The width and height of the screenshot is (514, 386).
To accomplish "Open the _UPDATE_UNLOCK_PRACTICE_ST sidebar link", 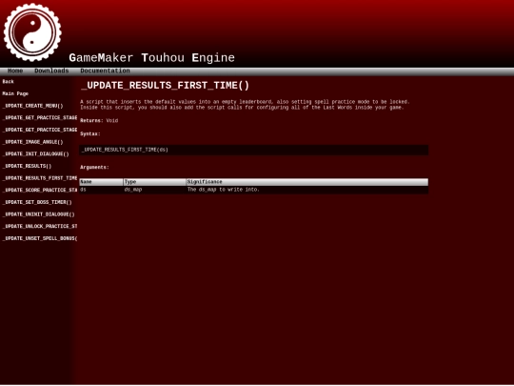I will point(40,227).
